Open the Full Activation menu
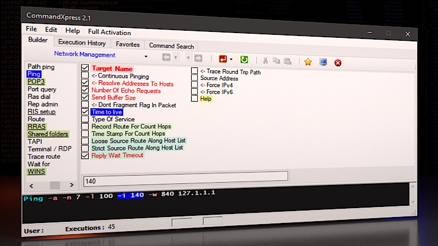The height and width of the screenshot is (246, 438). point(109,32)
